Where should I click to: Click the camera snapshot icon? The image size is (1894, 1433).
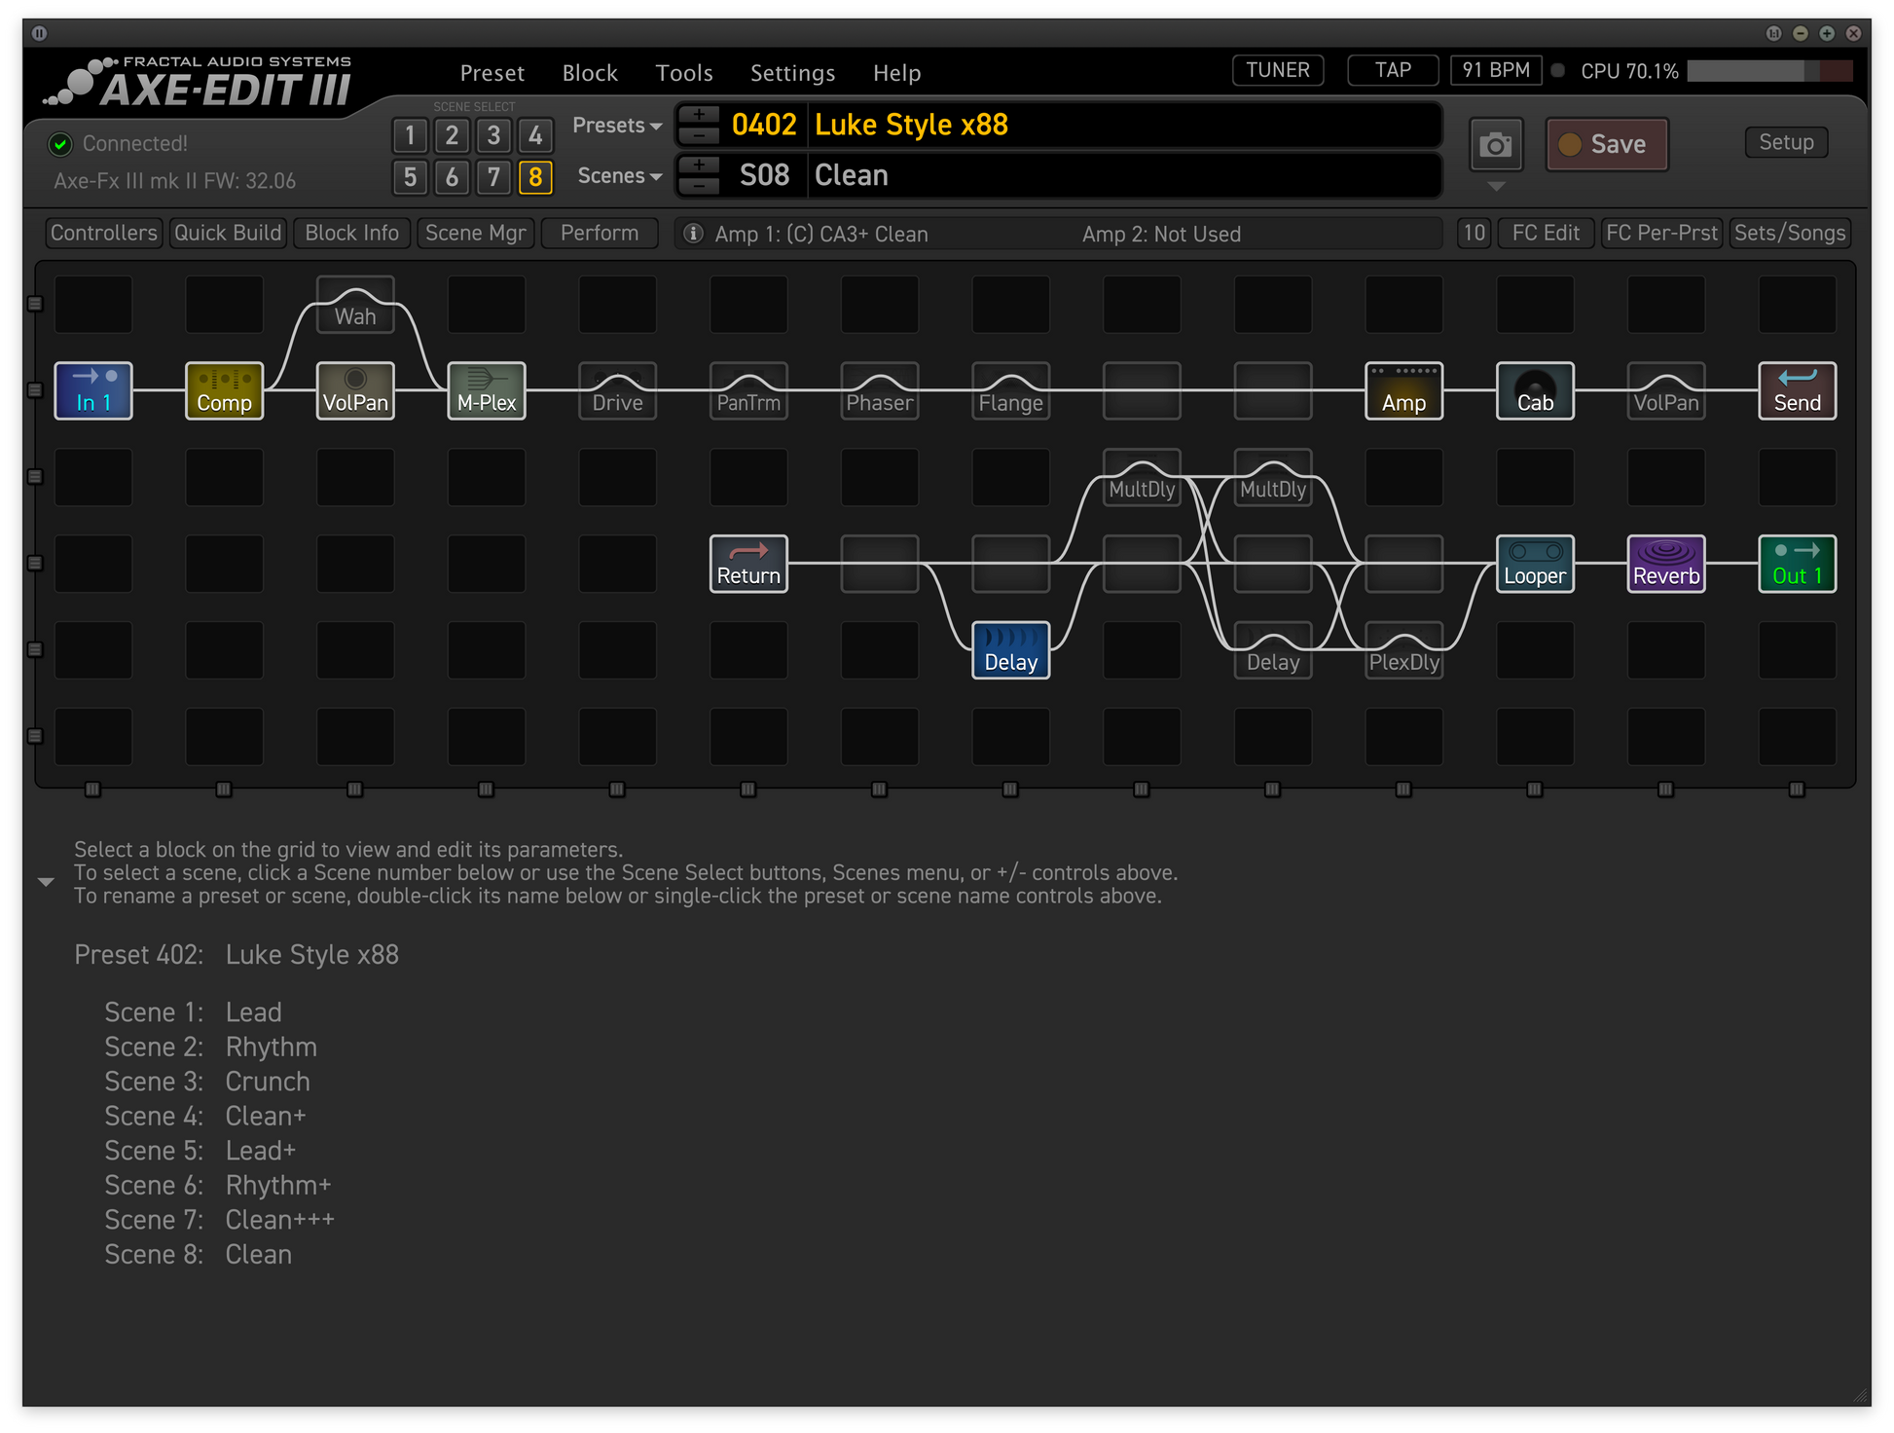click(1495, 145)
